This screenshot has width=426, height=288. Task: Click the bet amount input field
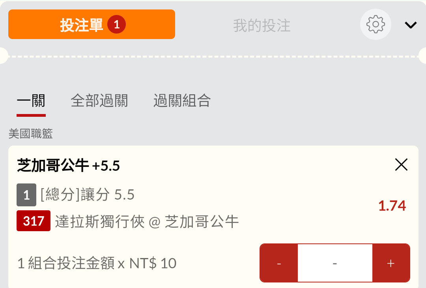tap(335, 263)
